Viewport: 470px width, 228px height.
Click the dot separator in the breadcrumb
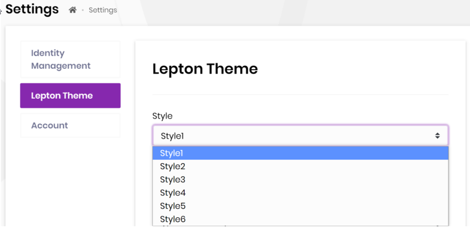point(83,10)
